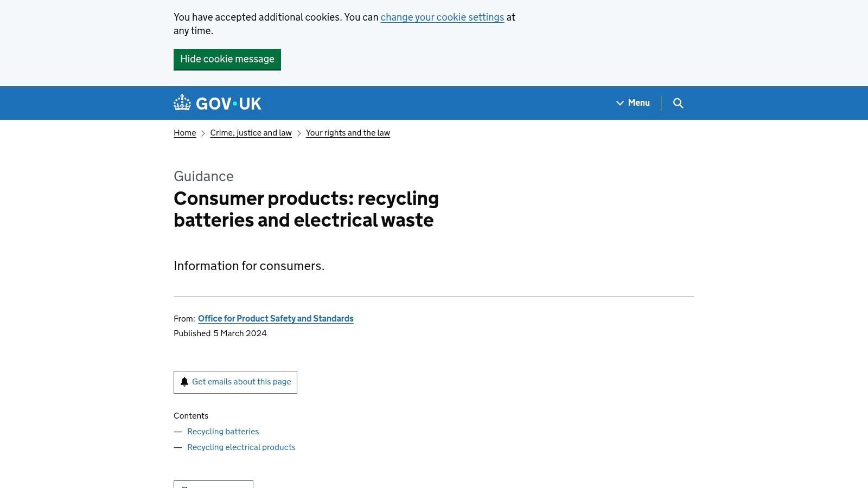
Task: Use the search magnifying glass in the header
Action: pos(678,103)
